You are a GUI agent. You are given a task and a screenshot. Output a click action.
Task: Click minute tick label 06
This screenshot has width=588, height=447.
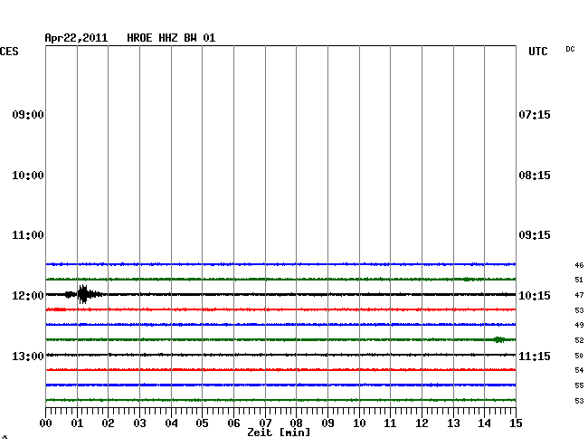pos(233,423)
